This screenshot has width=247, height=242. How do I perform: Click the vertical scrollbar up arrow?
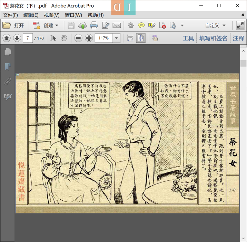[x=243, y=51]
